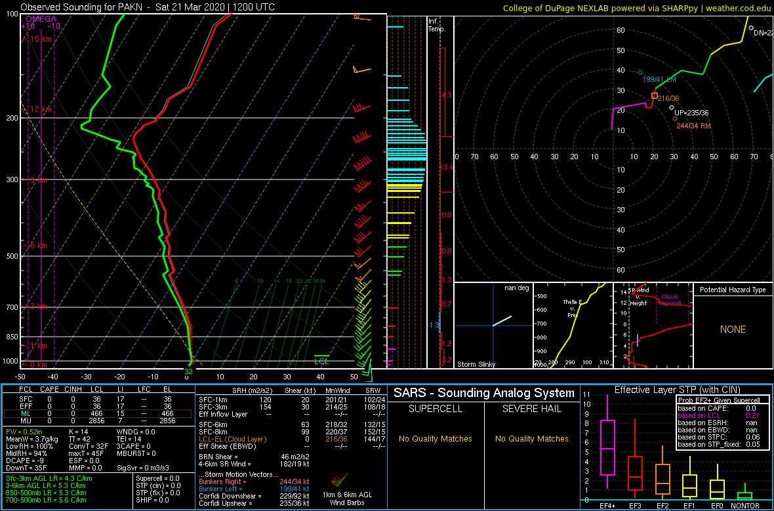Click the CAPE column header
Viewport: 774px width, 511px height.
point(49,389)
